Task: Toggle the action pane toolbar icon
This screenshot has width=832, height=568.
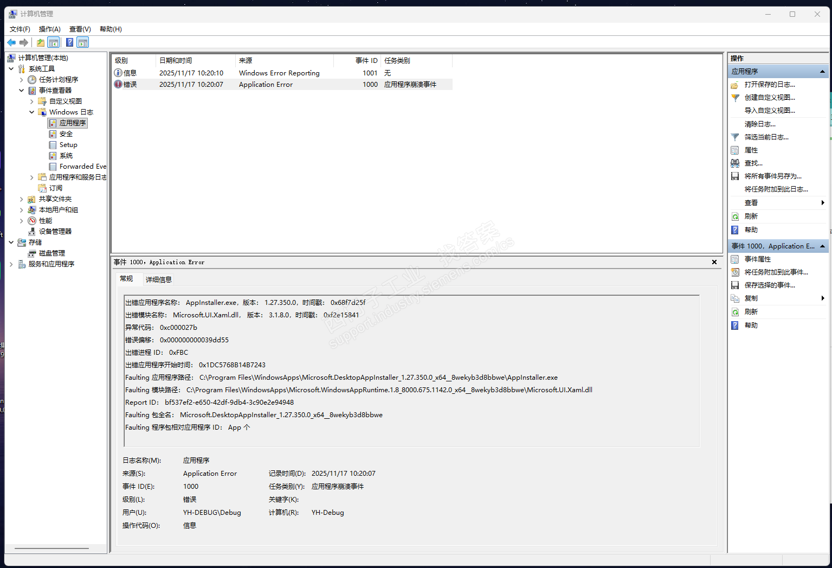Action: (83, 42)
